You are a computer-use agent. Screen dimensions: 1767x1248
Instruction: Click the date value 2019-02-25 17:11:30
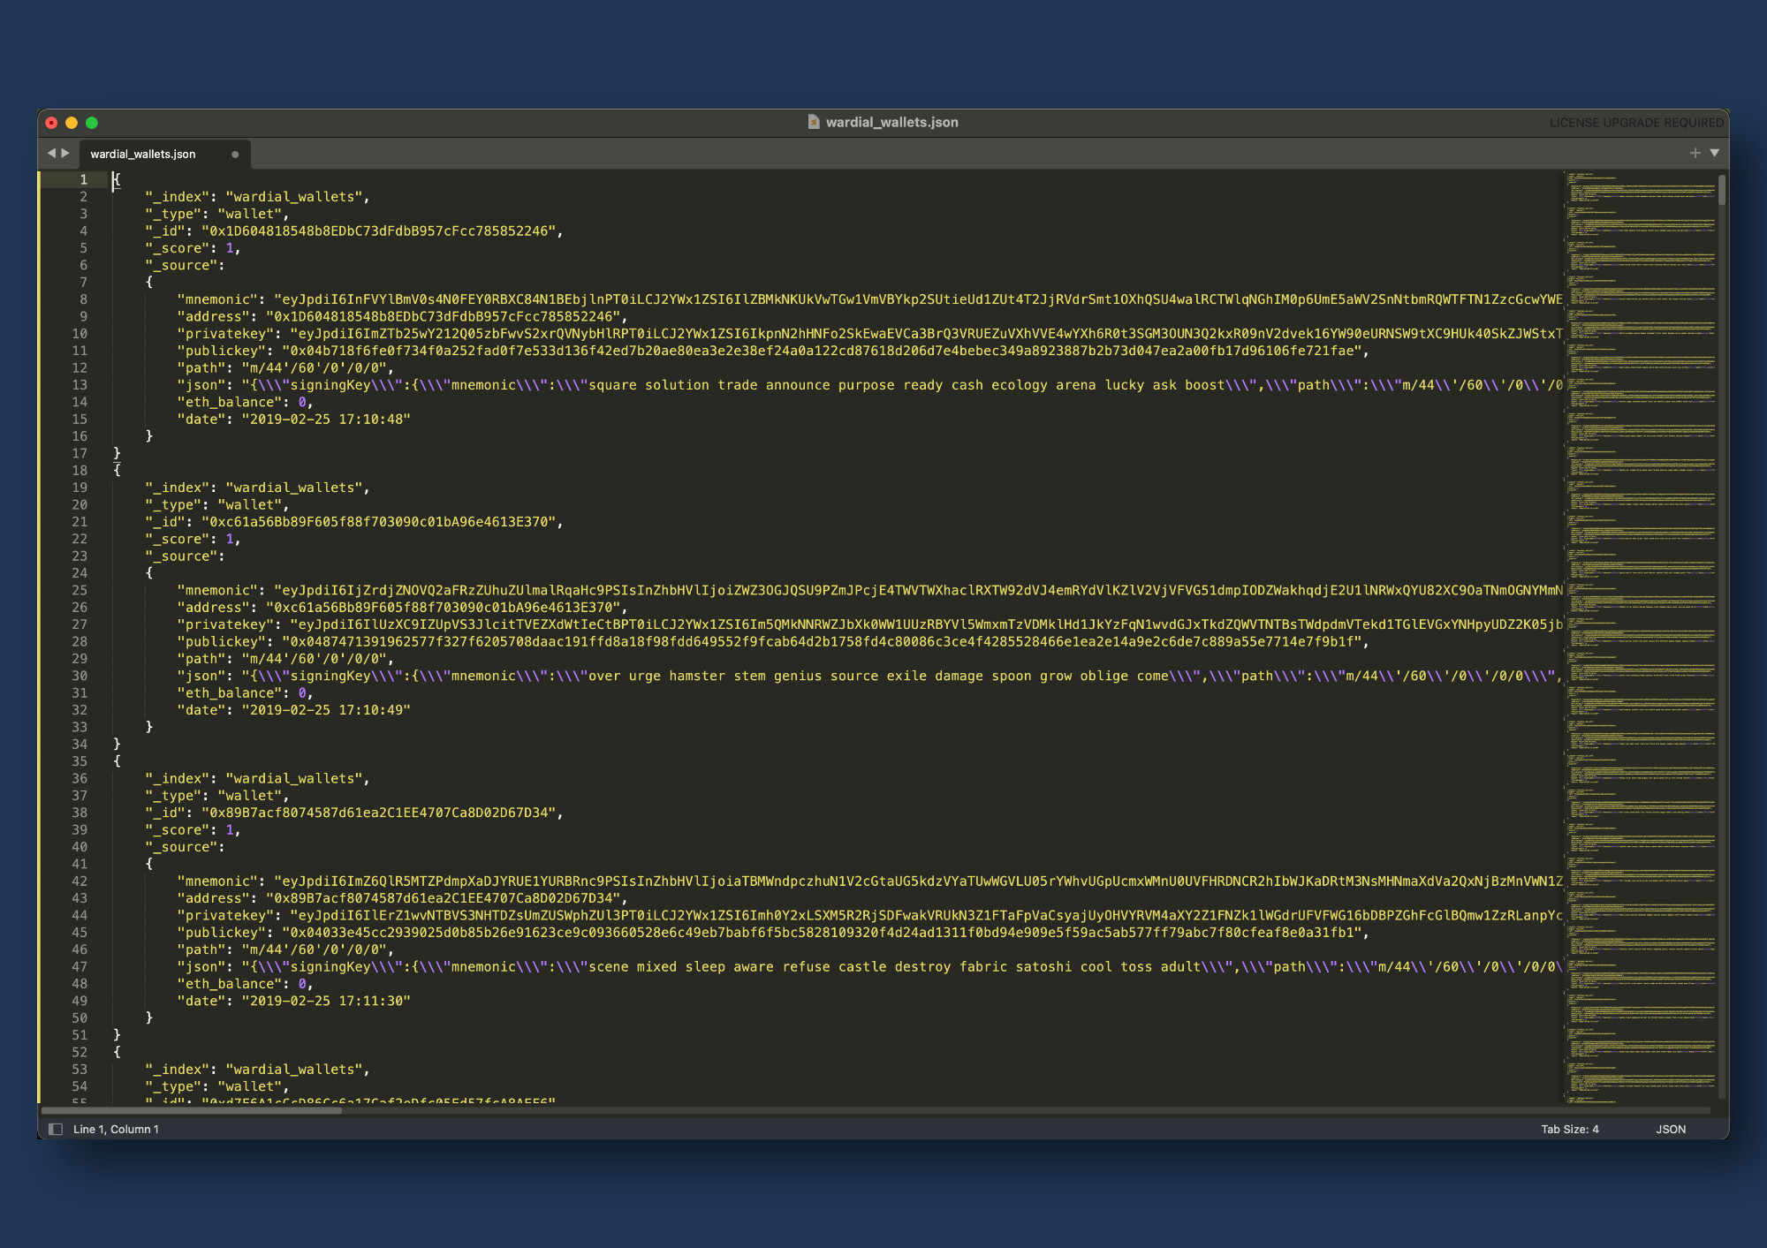[326, 1000]
